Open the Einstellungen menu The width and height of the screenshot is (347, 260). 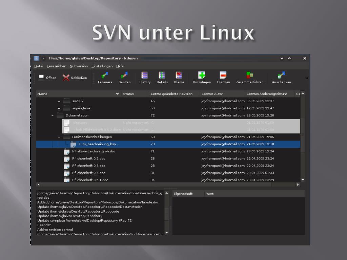tap(102, 66)
